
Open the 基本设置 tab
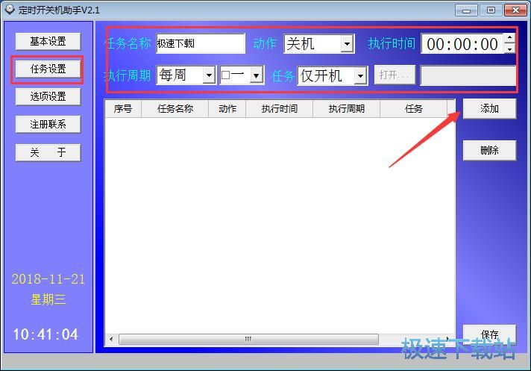point(48,41)
